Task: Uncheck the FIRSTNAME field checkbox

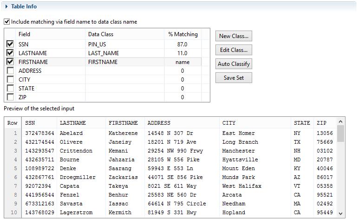Action: point(10,62)
